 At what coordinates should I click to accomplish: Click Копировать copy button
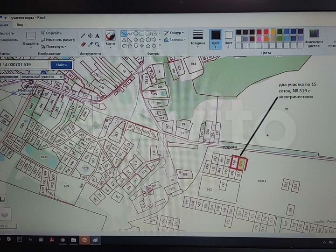point(9,40)
